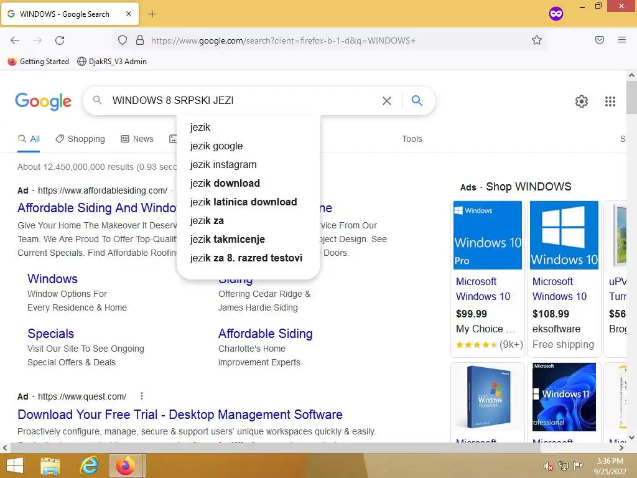This screenshot has height=478, width=637.
Task: Click the muted volume tray icon
Action: [549, 466]
